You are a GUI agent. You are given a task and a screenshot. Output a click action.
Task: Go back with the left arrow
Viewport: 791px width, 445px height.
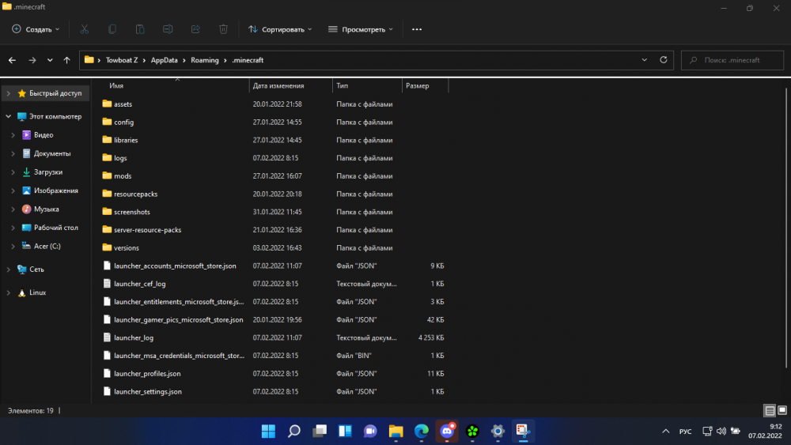click(12, 60)
